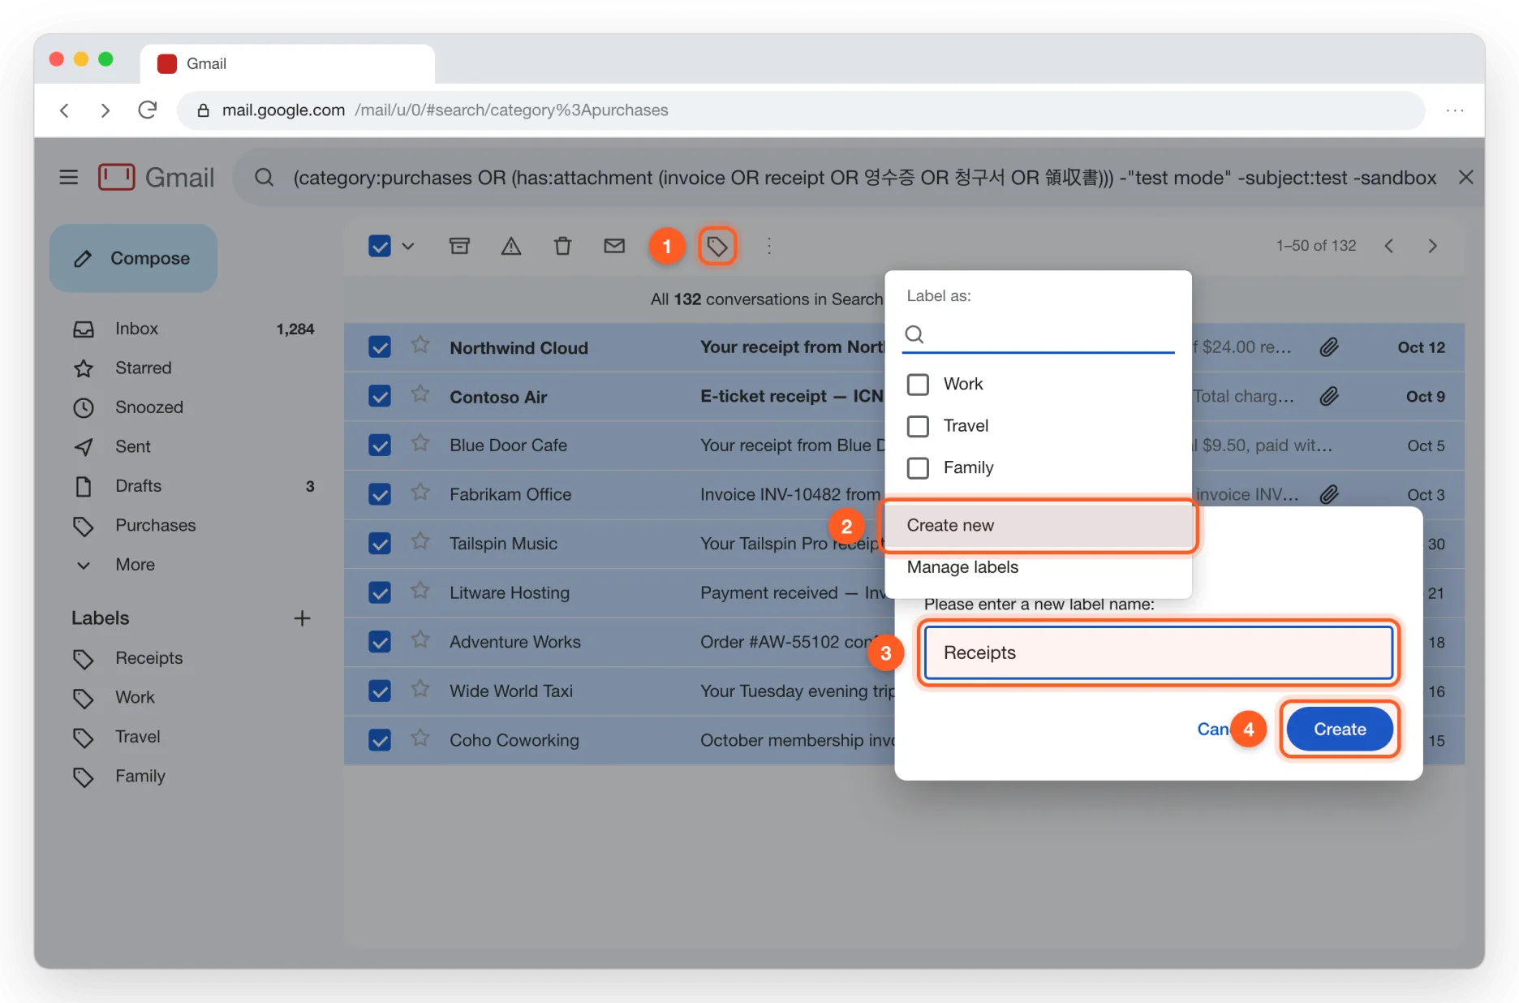Go to the next page of results
Viewport: 1519px width, 1003px height.
point(1433,246)
